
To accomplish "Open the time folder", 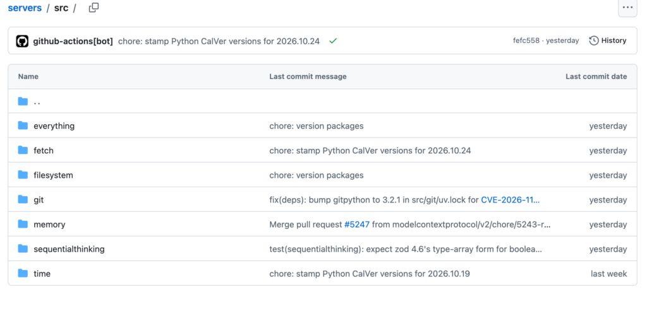I will pos(42,274).
